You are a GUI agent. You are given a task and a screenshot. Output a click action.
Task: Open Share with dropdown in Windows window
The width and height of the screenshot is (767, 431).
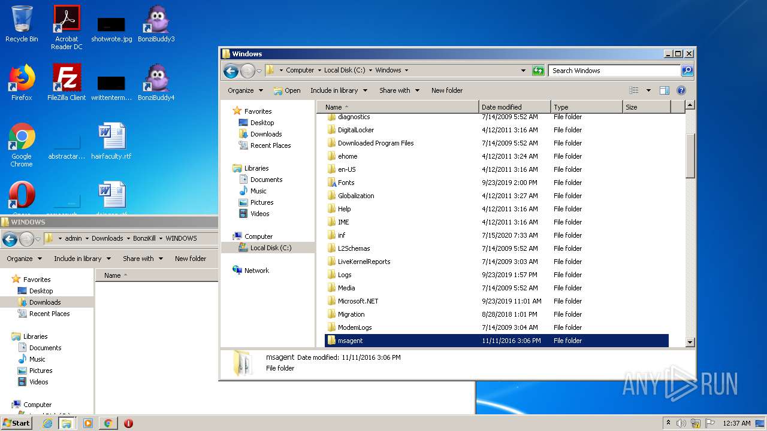click(398, 90)
